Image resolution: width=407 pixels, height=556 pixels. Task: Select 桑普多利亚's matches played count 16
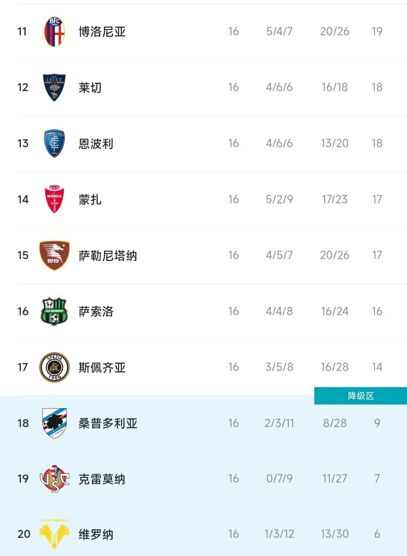coord(234,423)
